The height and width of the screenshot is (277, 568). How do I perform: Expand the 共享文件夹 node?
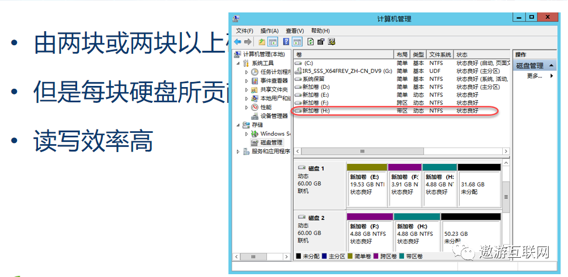247,89
